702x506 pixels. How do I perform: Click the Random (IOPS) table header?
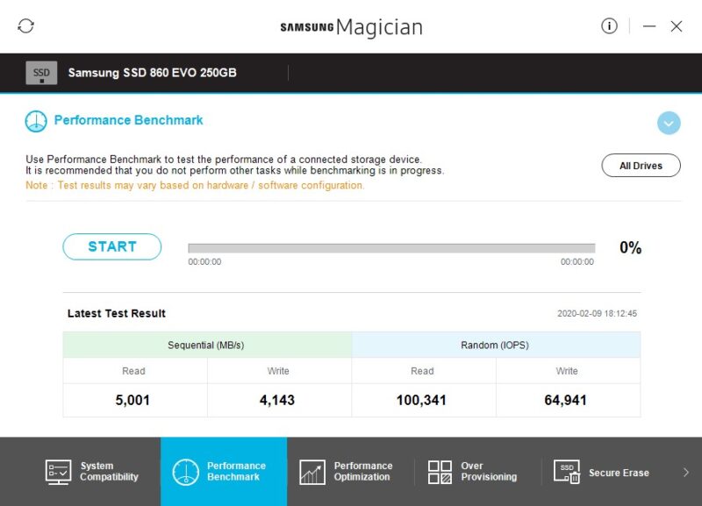point(495,345)
